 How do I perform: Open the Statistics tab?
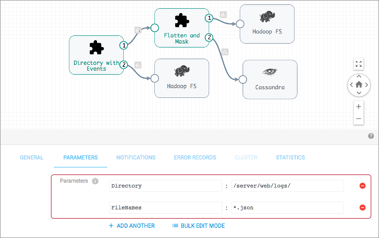pos(290,158)
